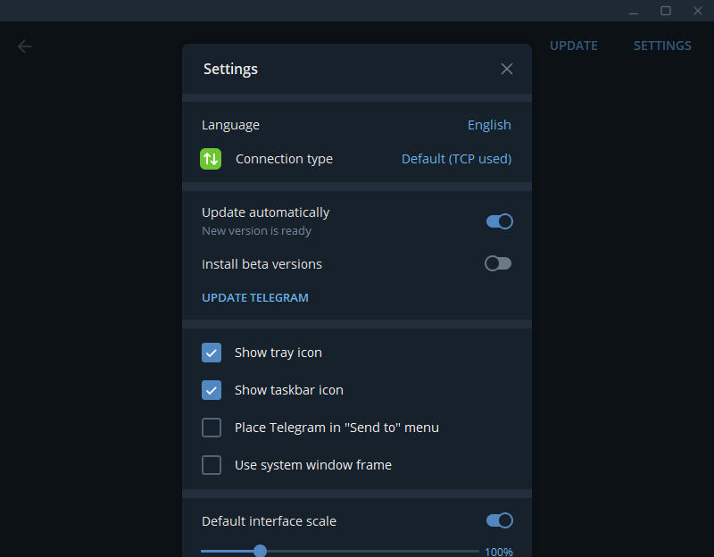Click the UPDATE TELEGRAM link
The image size is (714, 557).
pyautogui.click(x=255, y=297)
